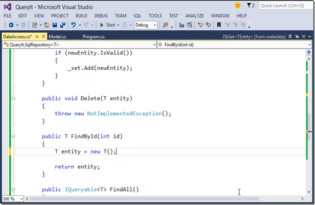Open the Navigate Backward history dropdown
315x205 pixels.
17,25
